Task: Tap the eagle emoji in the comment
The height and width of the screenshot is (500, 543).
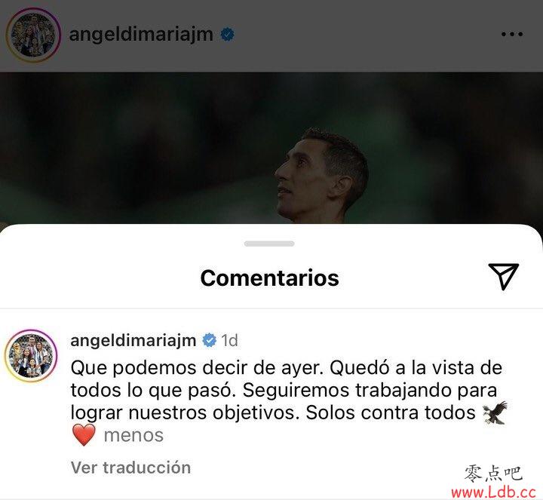Action: [495, 413]
